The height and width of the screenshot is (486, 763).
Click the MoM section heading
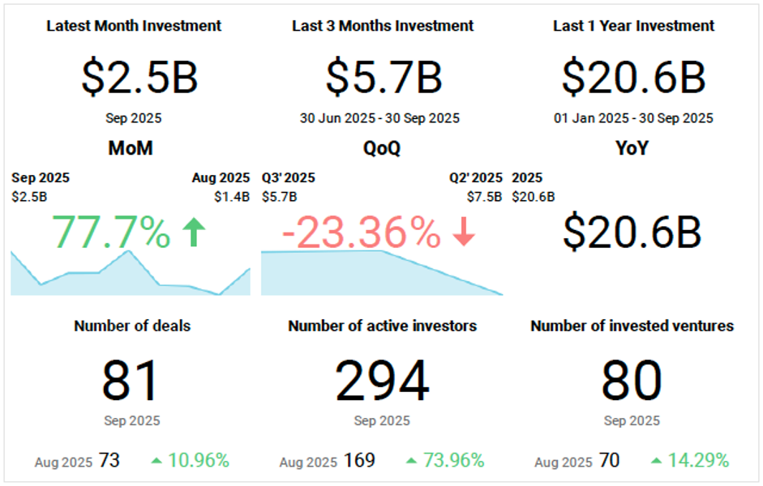point(130,149)
